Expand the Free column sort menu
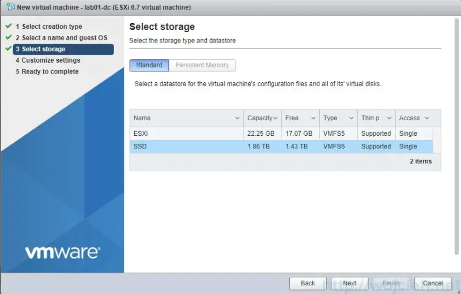Image resolution: width=461 pixels, height=294 pixels. click(x=313, y=119)
